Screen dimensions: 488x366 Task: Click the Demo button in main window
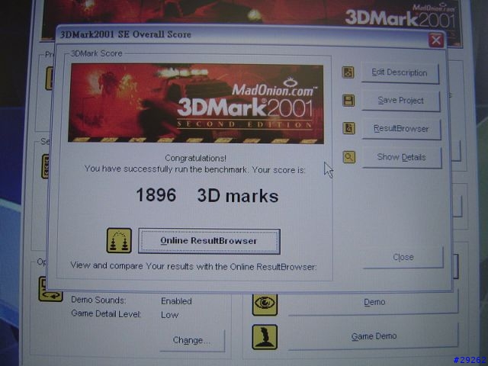[x=374, y=303]
